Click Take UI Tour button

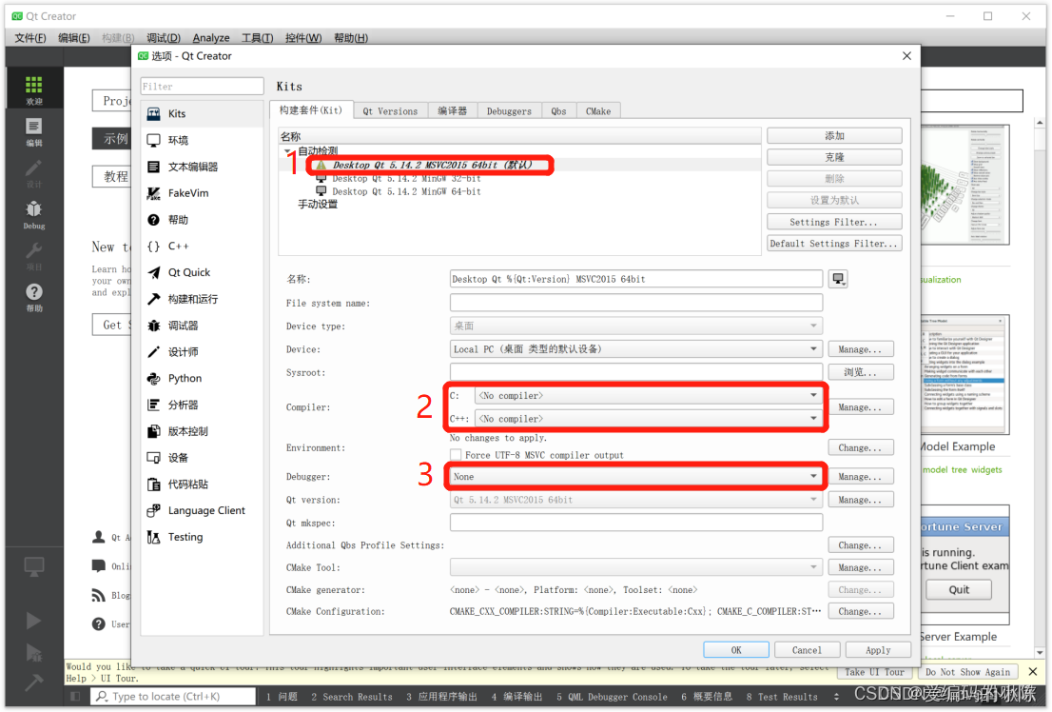[875, 672]
